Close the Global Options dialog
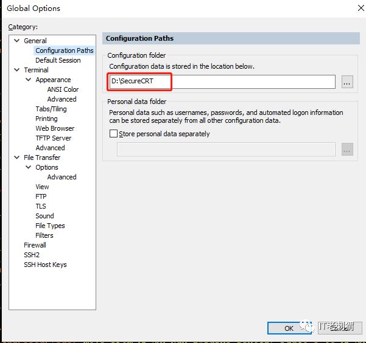Viewport: 366px width, 343px height. click(361, 8)
